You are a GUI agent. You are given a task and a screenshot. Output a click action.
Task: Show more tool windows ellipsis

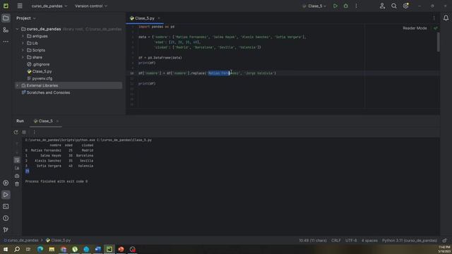(6, 42)
